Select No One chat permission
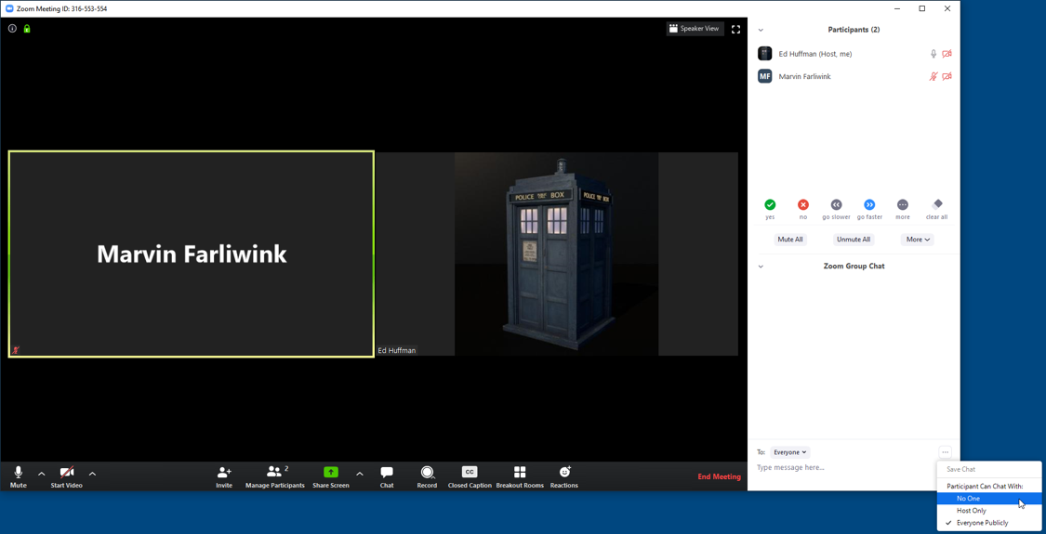The width and height of the screenshot is (1046, 534). coord(989,498)
